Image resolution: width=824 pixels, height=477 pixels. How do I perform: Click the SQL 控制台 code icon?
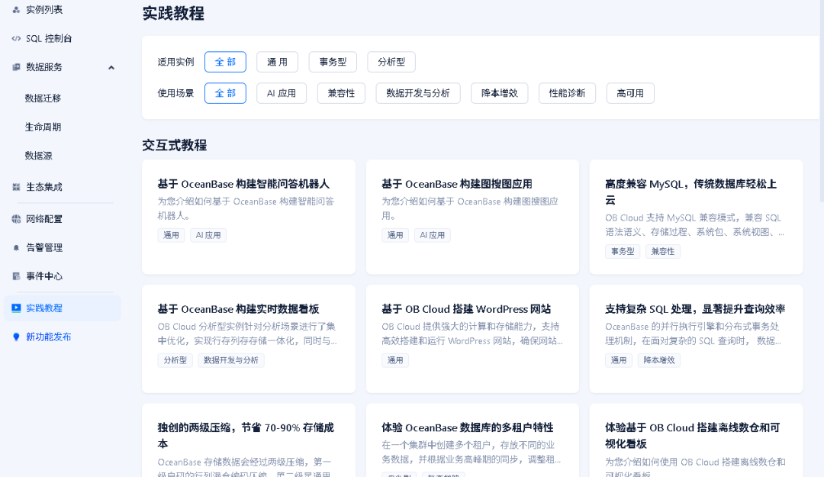click(x=16, y=38)
